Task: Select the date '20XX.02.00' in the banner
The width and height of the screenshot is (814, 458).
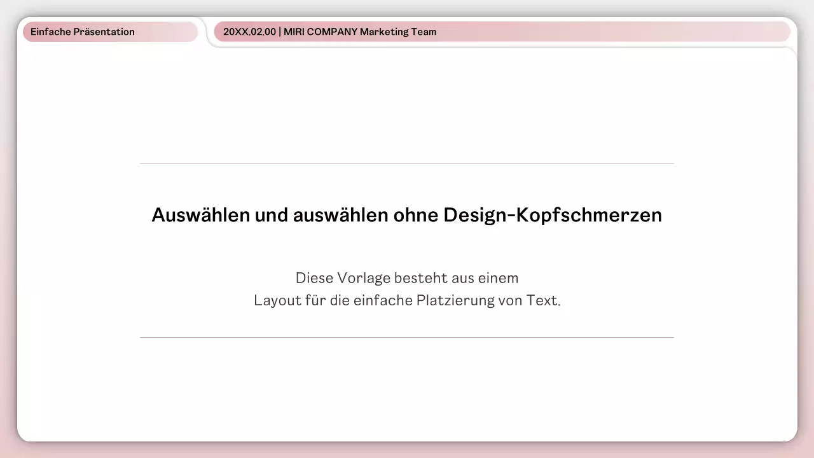Action: [249, 31]
